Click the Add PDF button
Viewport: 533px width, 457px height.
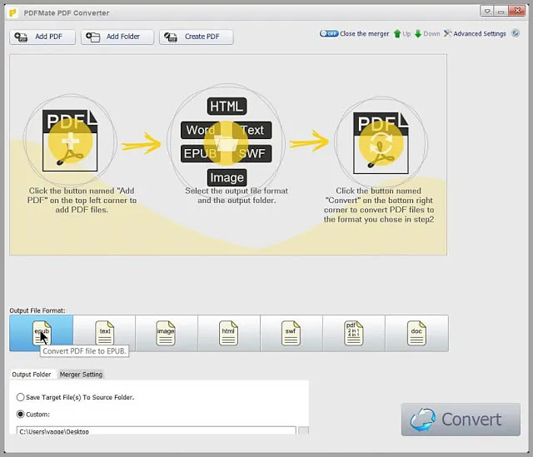[42, 37]
